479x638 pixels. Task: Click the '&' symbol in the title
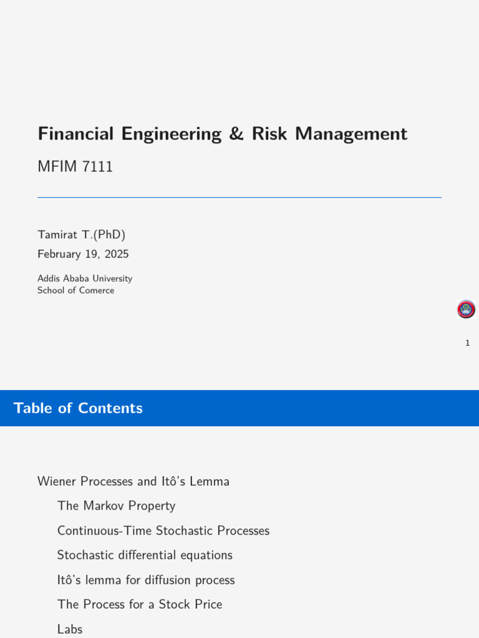(x=236, y=134)
